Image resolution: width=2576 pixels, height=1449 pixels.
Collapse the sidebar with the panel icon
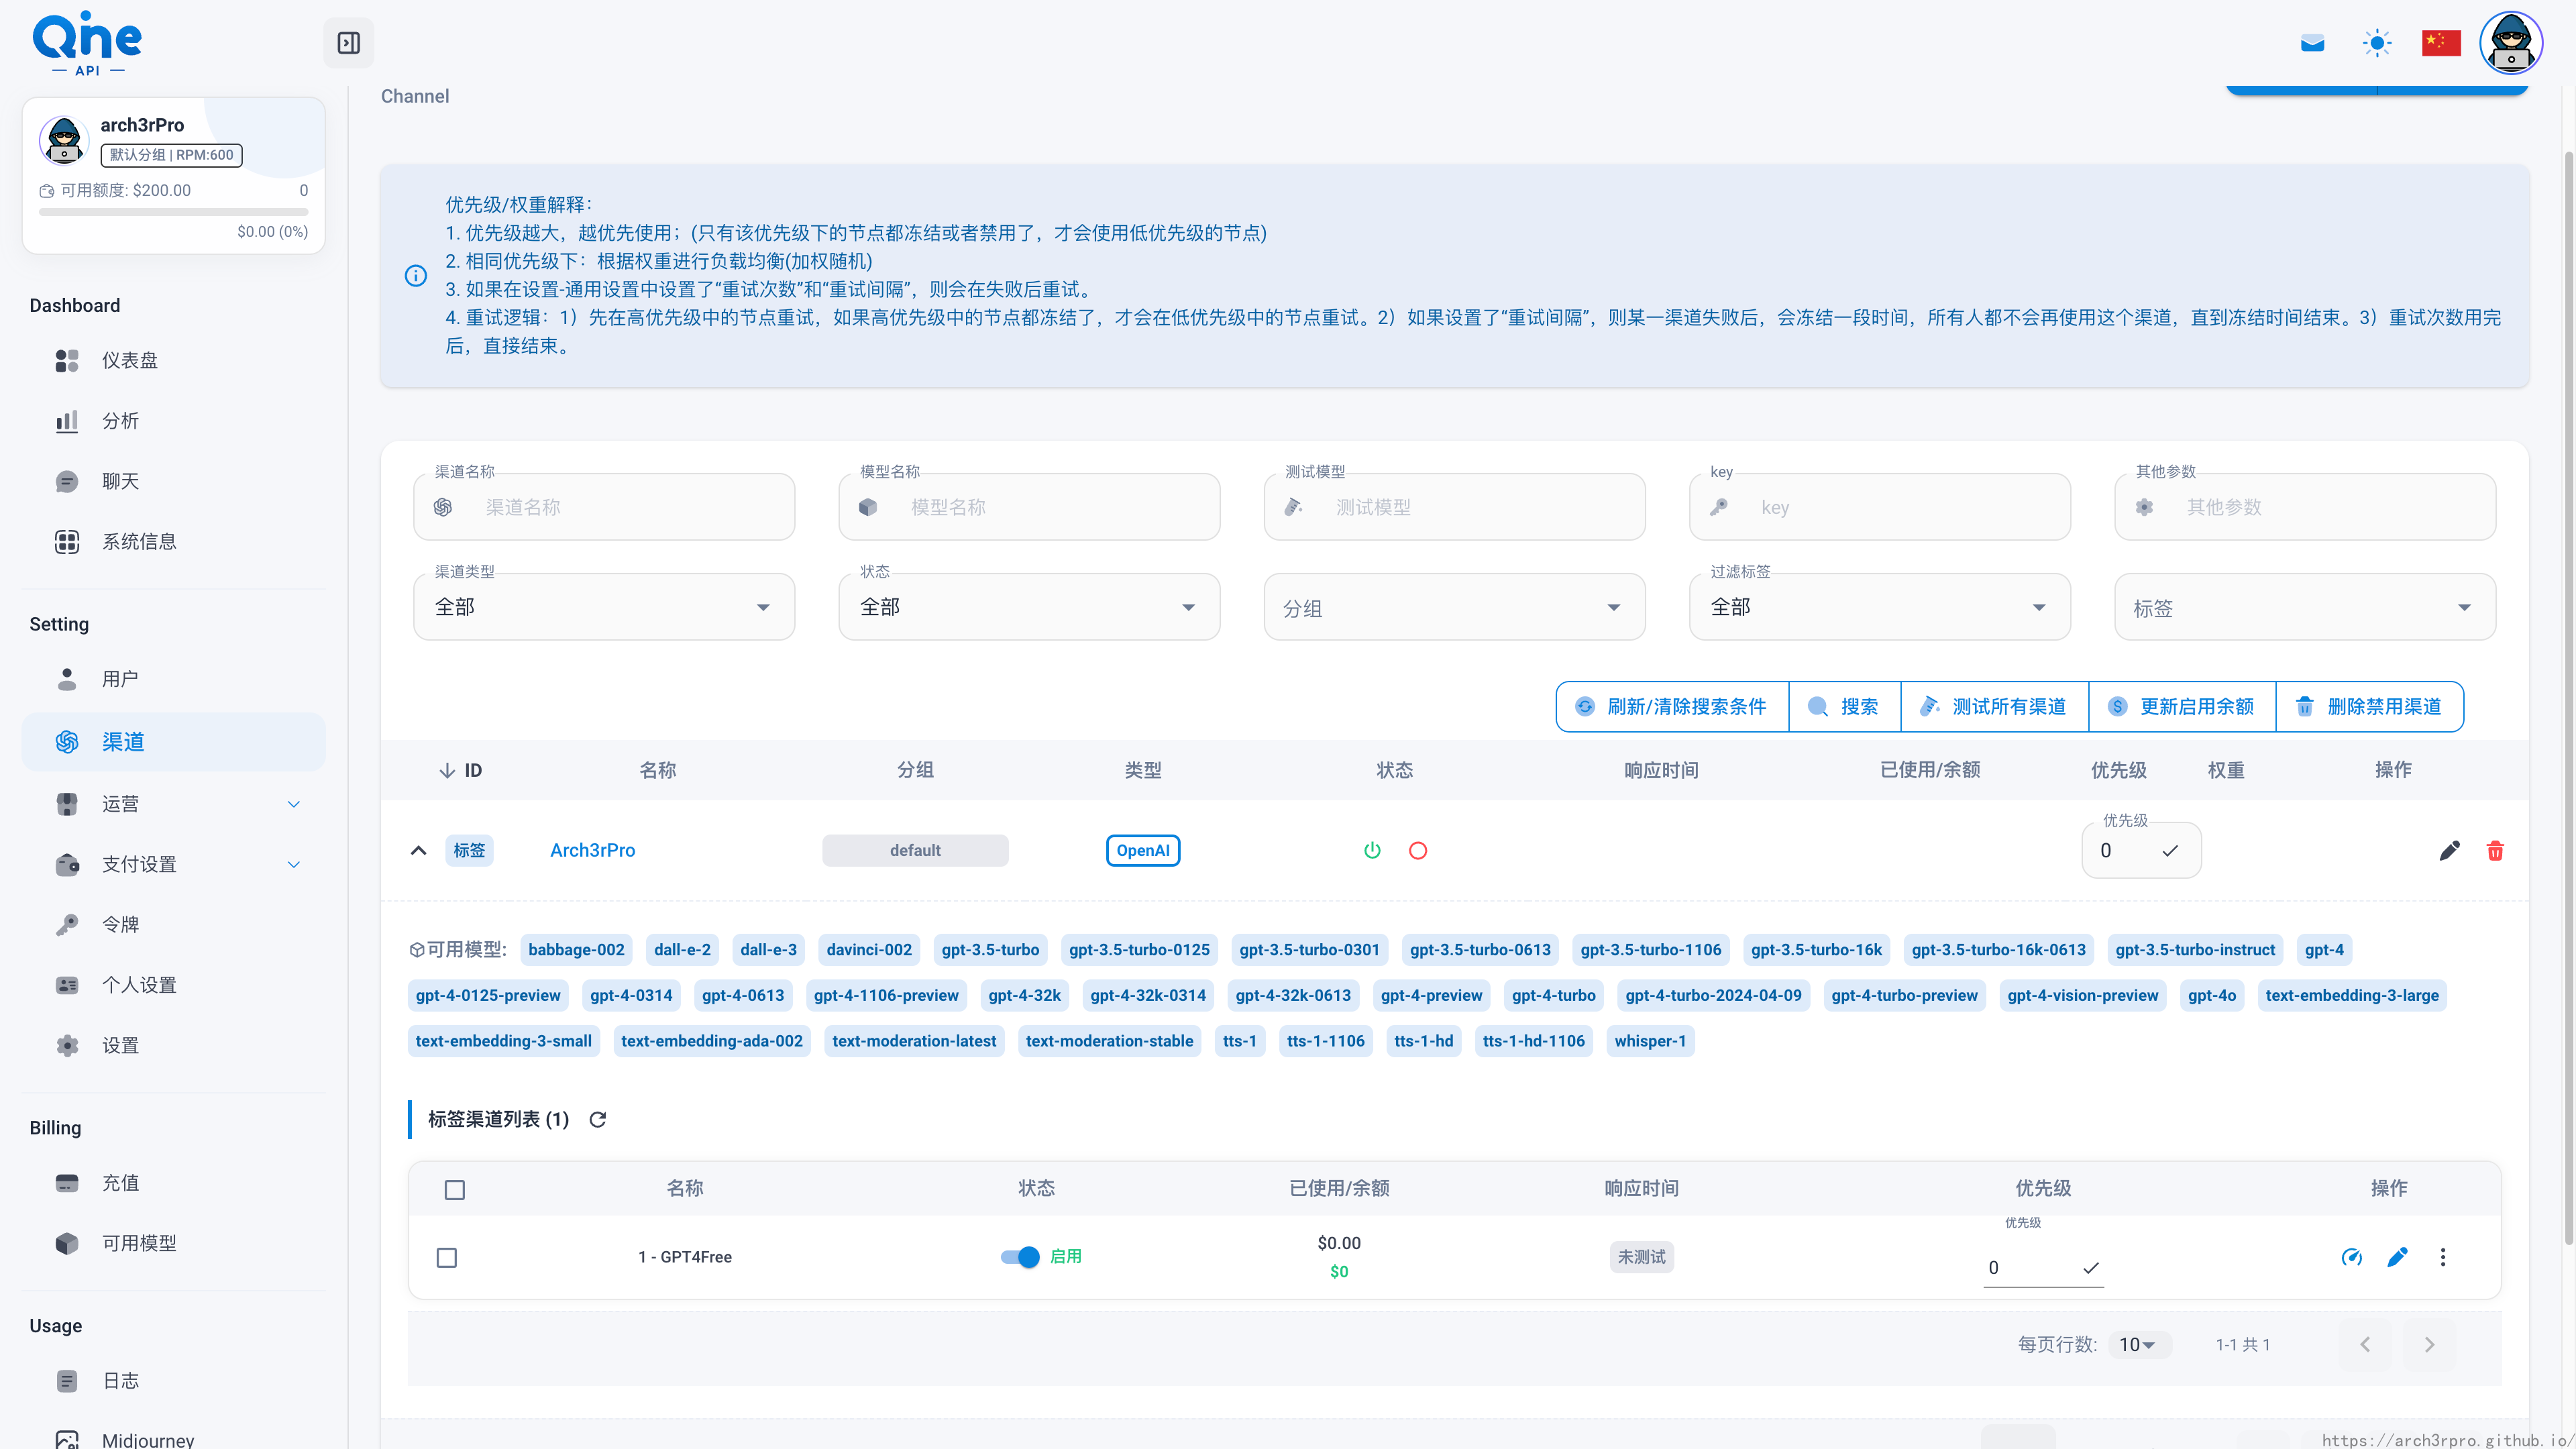(x=348, y=43)
